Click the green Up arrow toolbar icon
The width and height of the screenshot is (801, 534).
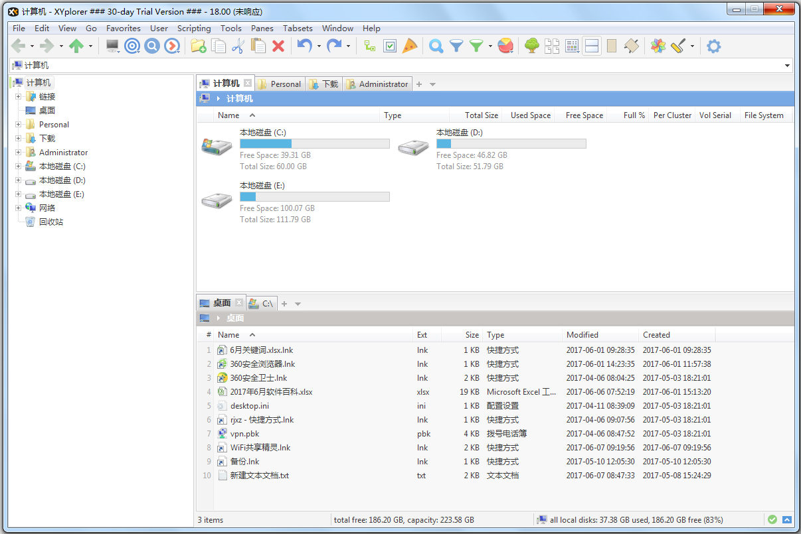[x=76, y=46]
